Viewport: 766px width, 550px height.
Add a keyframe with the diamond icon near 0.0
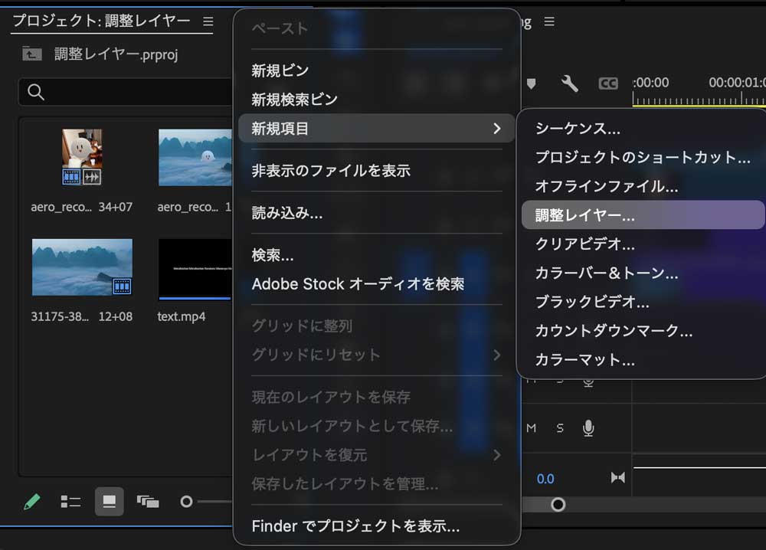(619, 478)
